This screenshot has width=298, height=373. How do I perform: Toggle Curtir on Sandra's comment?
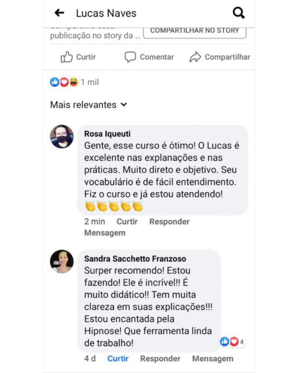[x=118, y=358]
